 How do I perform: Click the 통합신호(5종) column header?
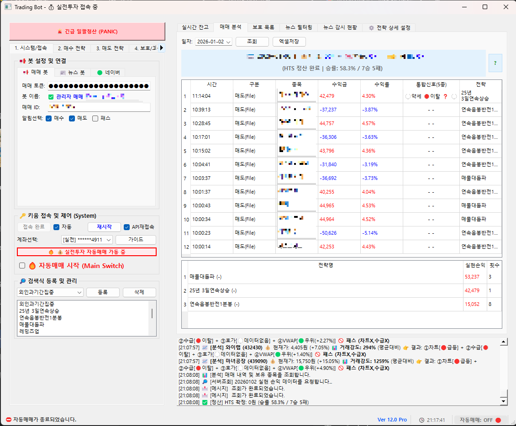pyautogui.click(x=431, y=84)
